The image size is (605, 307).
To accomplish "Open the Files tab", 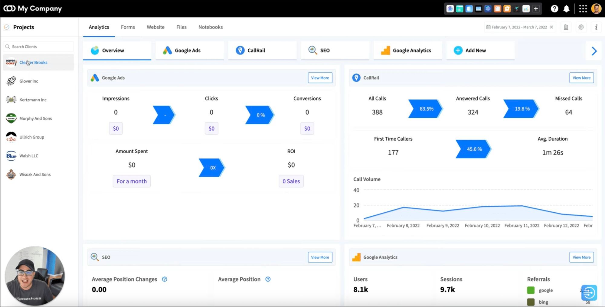I will pos(181,27).
